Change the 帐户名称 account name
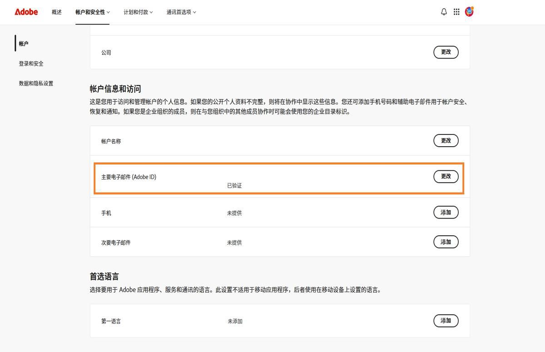Screen dimensions: 545x352 [x=446, y=140]
